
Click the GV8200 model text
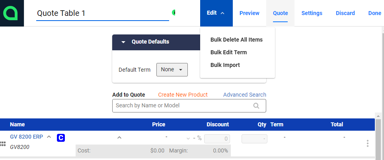[x=19, y=147]
